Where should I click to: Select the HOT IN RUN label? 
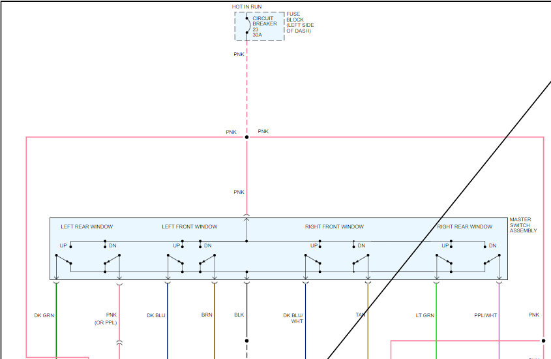pos(246,7)
